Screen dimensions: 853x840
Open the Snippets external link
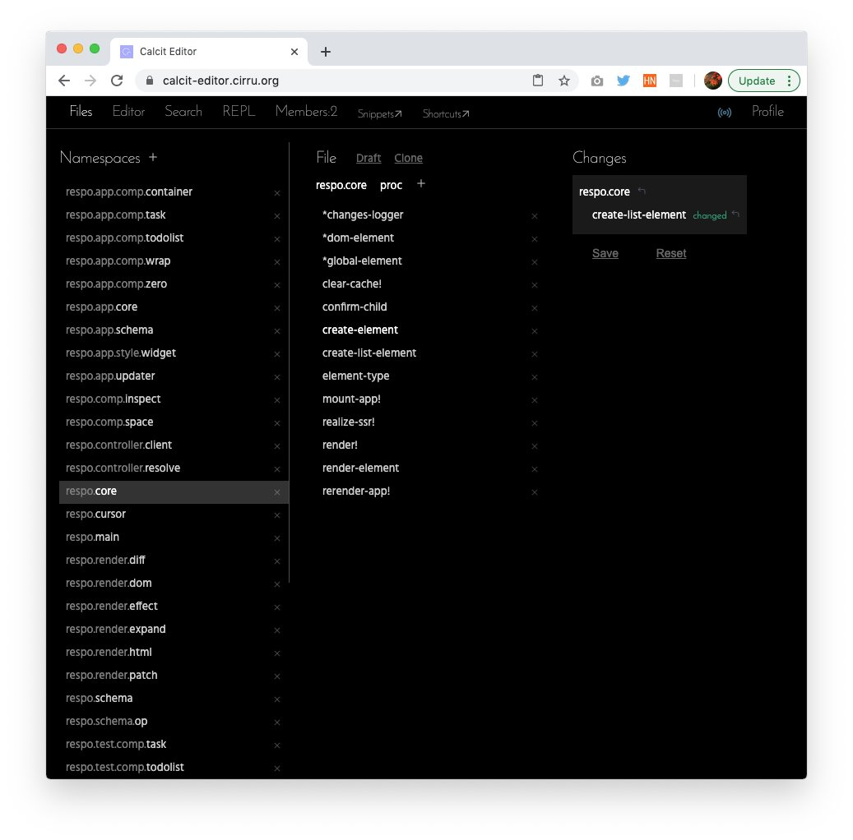[380, 113]
